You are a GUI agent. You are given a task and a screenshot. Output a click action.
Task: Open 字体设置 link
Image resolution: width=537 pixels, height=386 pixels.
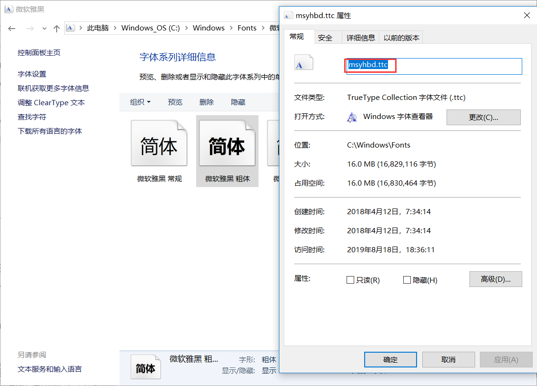(x=32, y=74)
